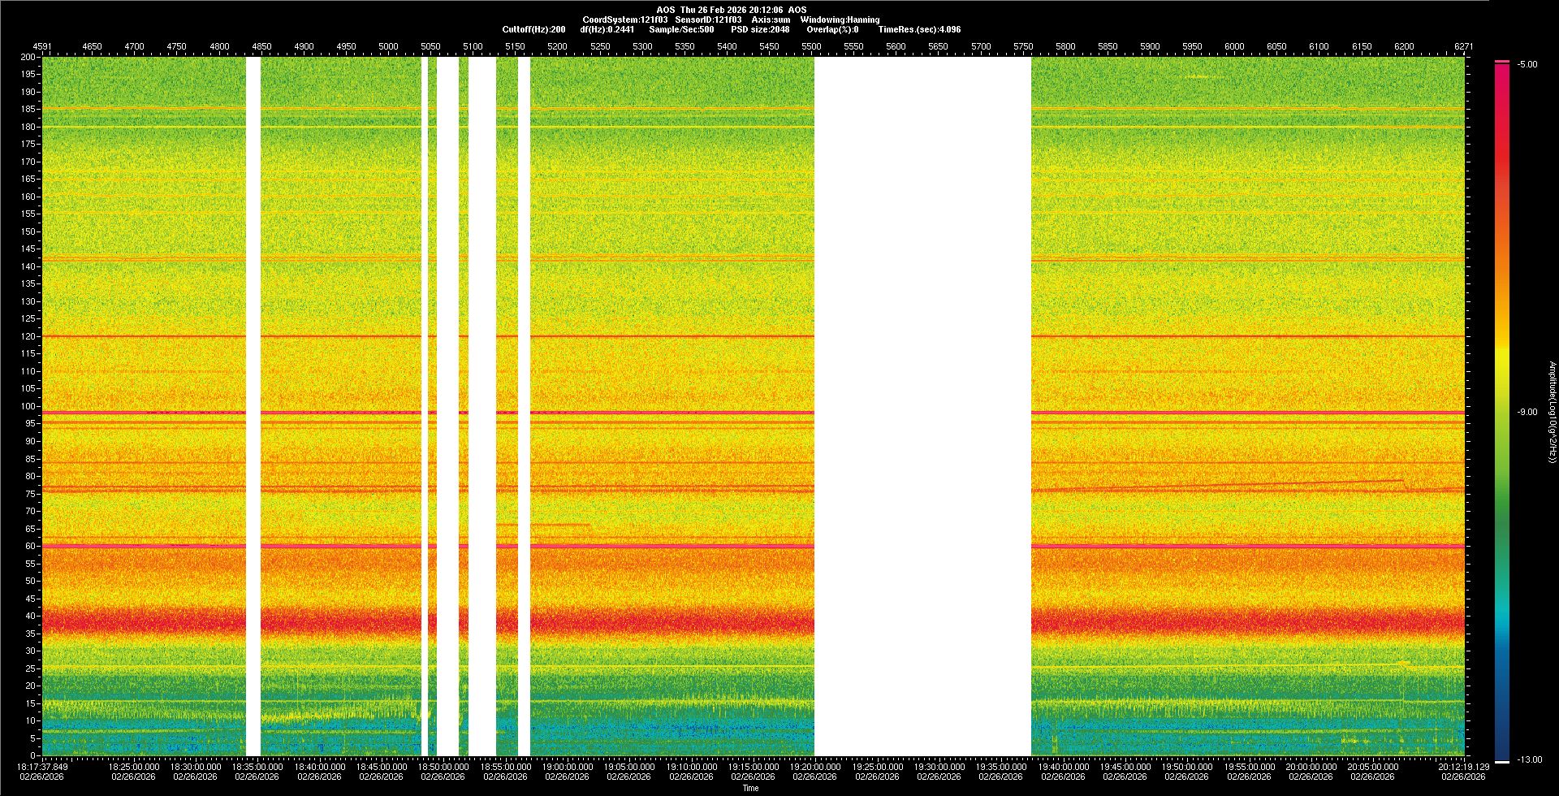
Task: Click the 200 Hz label on the frequency axis
Action: (x=28, y=58)
